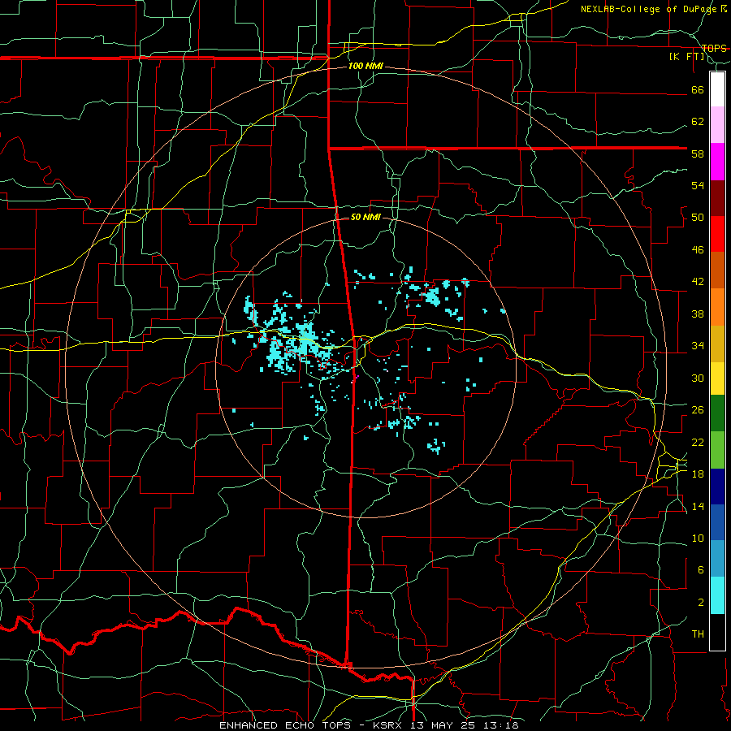This screenshot has height=731, width=731.
Task: Click the gold 38 kft legend swatch
Action: tap(717, 344)
